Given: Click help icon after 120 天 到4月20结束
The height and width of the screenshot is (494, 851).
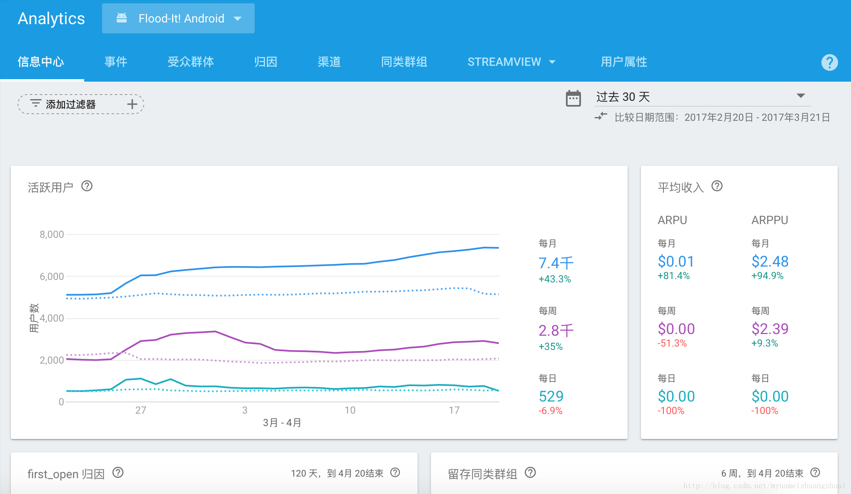Looking at the screenshot, I should (x=395, y=473).
